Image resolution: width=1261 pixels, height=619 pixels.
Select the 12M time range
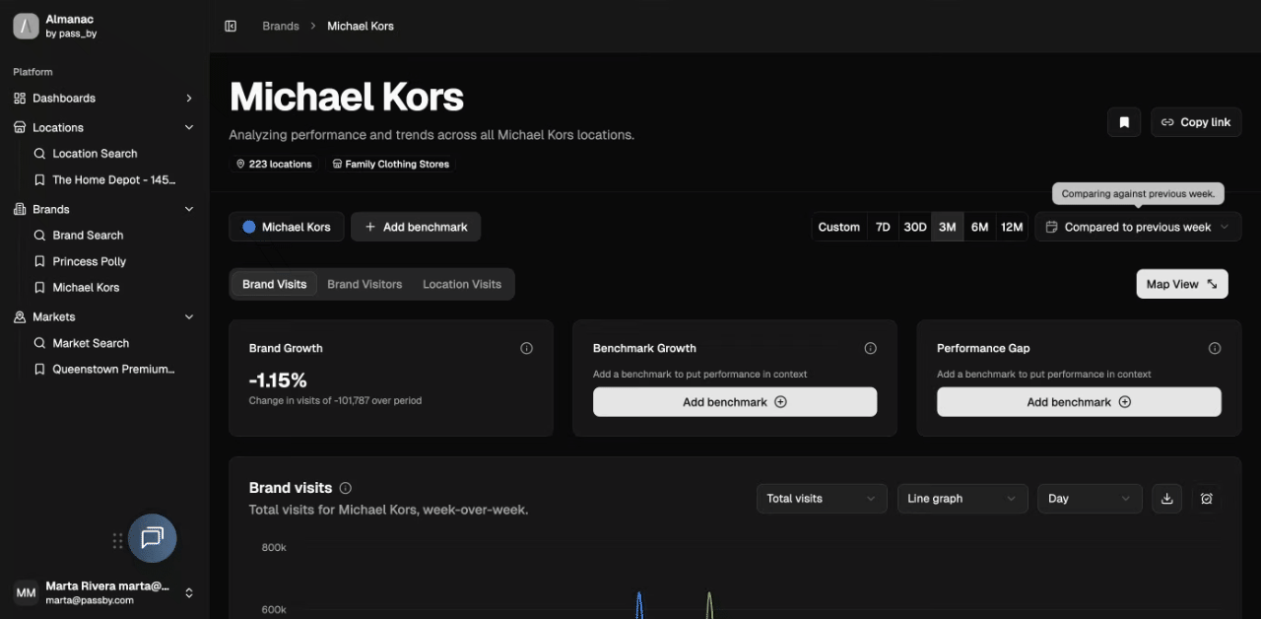click(x=1012, y=227)
